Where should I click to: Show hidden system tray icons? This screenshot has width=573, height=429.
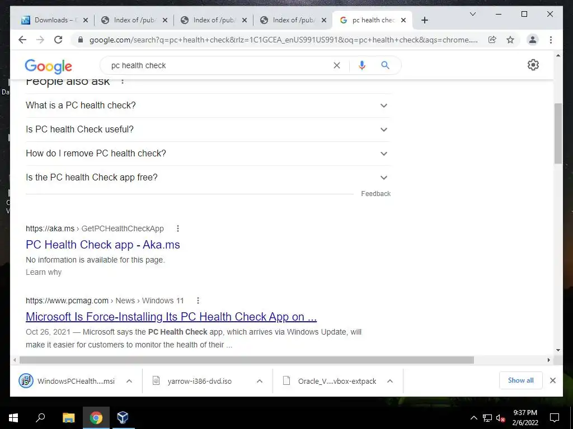pos(473,418)
